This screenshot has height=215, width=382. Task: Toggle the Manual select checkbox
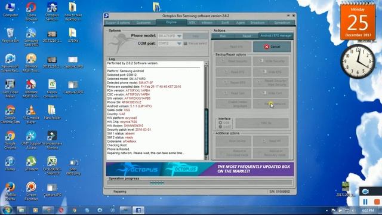tap(186, 44)
